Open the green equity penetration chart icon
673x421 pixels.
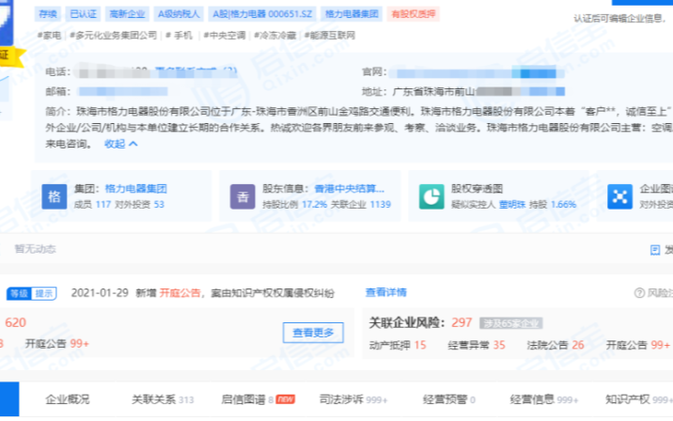pos(431,196)
